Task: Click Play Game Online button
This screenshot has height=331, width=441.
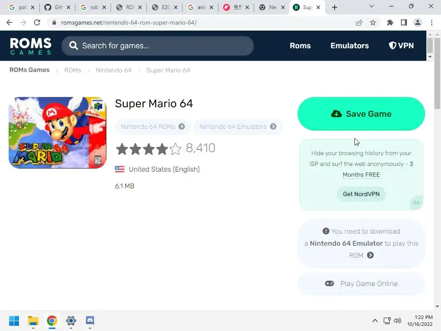Action: click(x=361, y=284)
